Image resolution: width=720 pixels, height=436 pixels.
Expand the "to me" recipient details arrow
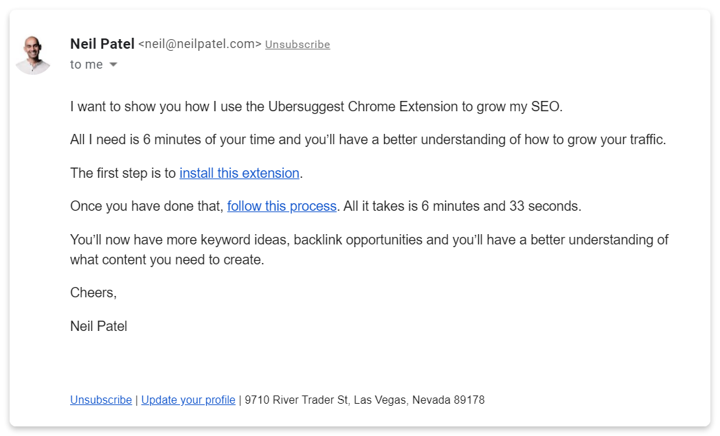click(x=113, y=65)
